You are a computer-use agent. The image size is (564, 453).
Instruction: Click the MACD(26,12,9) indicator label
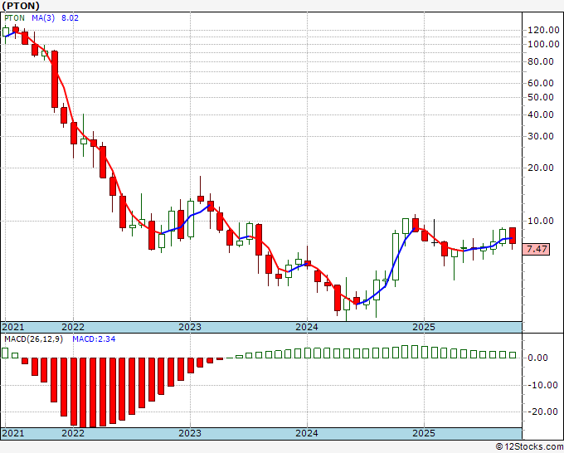(33, 339)
